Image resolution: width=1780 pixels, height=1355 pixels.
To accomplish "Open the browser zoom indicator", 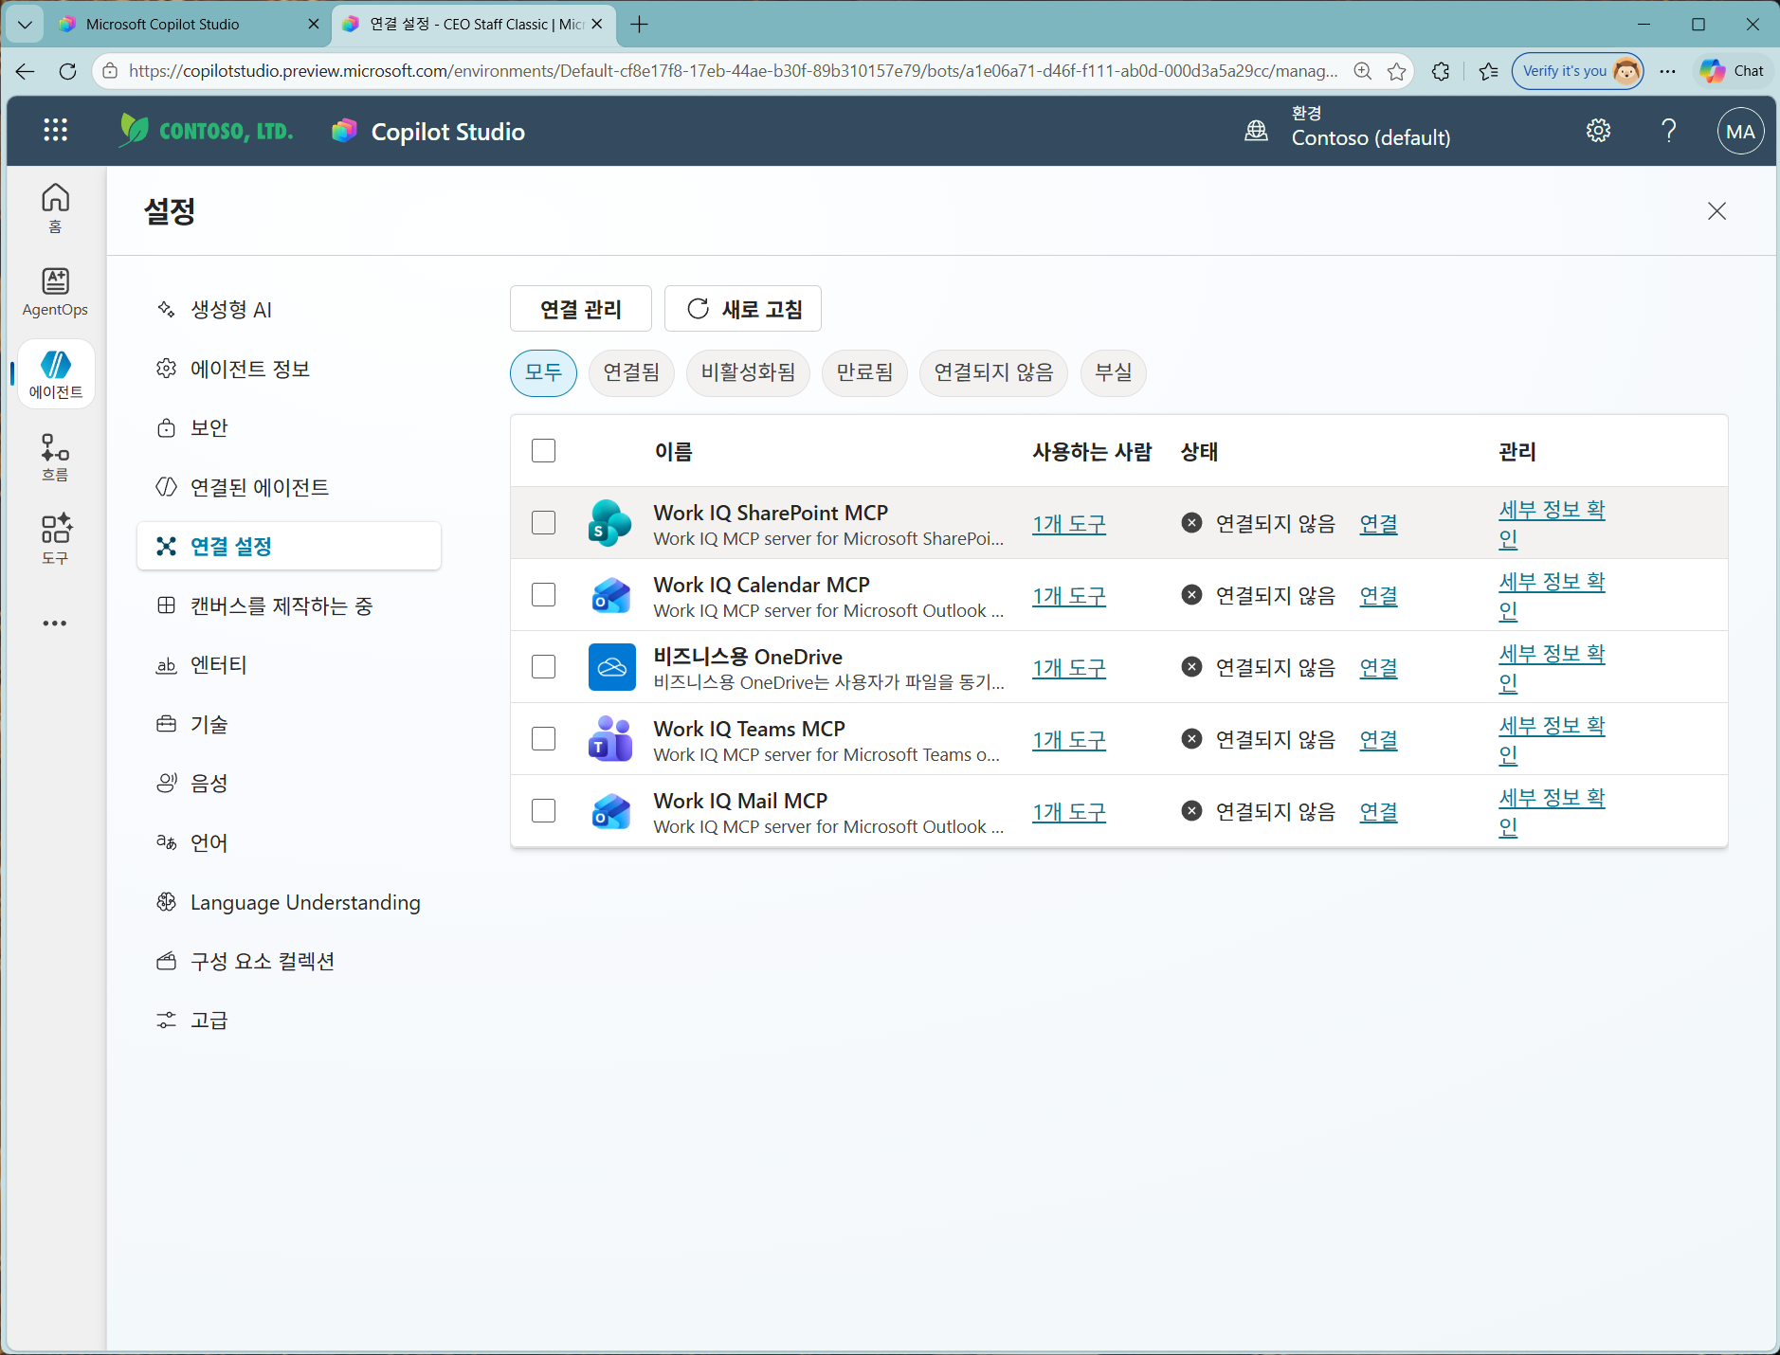I will click(x=1363, y=71).
